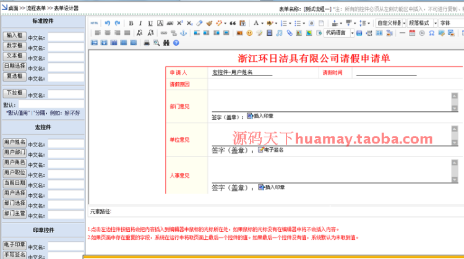Insert 用户姓名 macro control

pyautogui.click(x=14, y=143)
